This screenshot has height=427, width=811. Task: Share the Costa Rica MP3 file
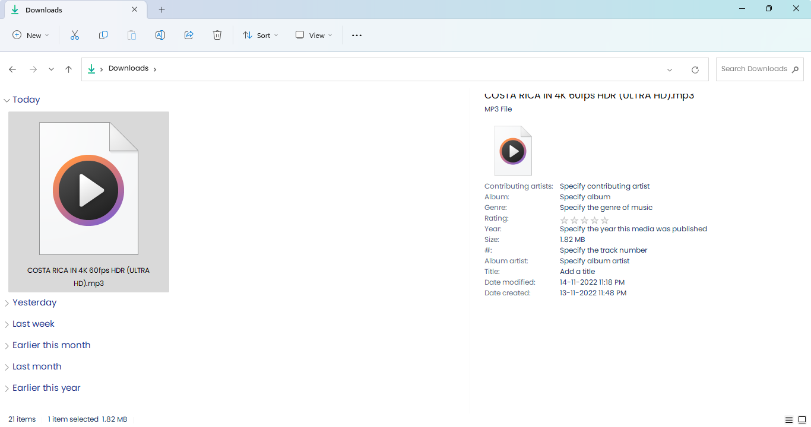click(189, 35)
